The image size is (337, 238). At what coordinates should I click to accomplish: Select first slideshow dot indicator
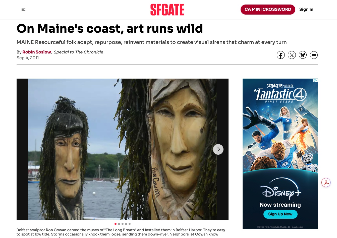tap(116, 224)
